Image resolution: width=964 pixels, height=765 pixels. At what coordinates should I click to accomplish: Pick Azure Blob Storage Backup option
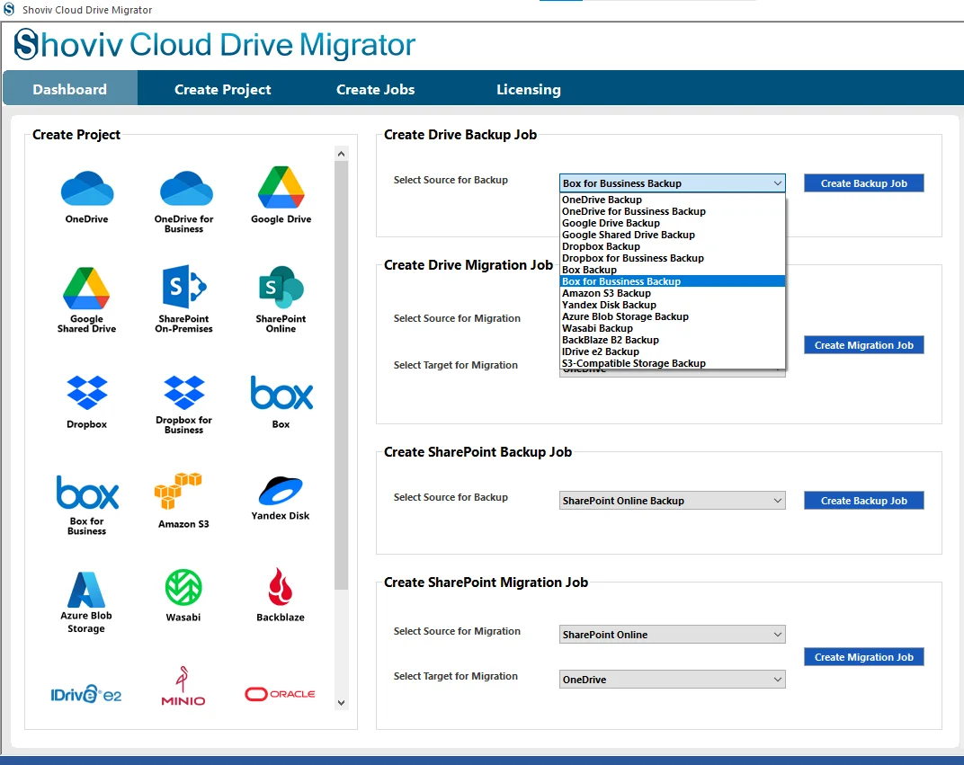coord(673,316)
